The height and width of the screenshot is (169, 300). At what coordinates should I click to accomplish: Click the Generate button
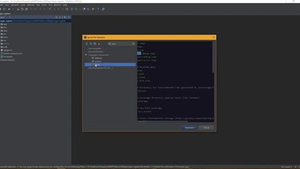point(189,128)
